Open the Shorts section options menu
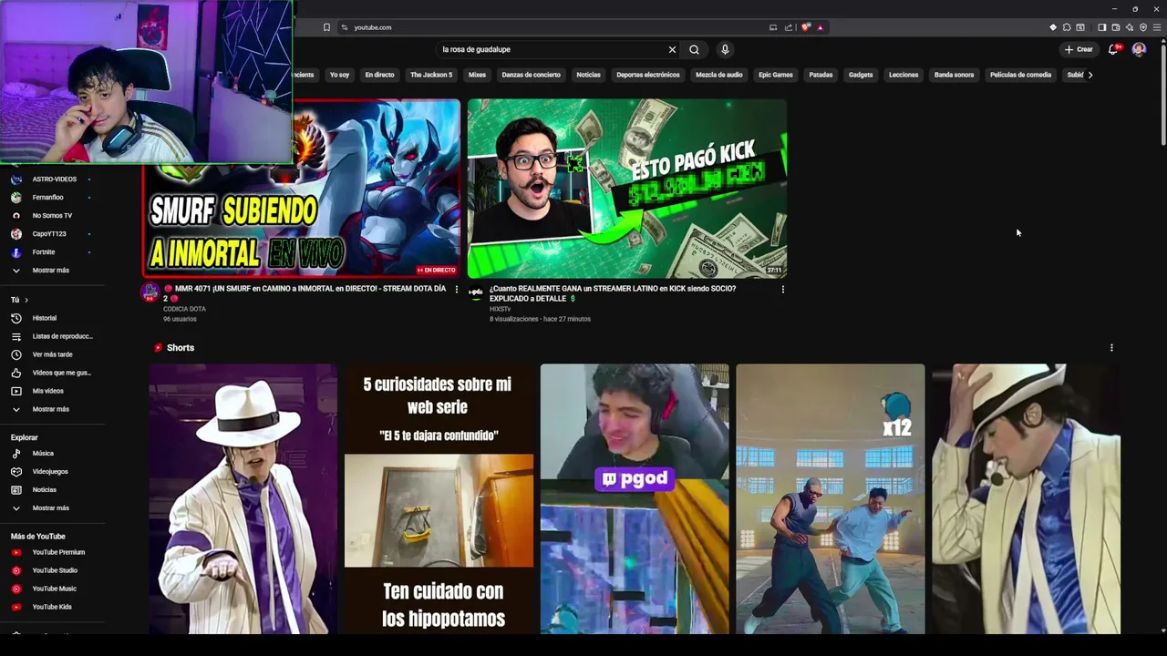 [x=1111, y=347]
